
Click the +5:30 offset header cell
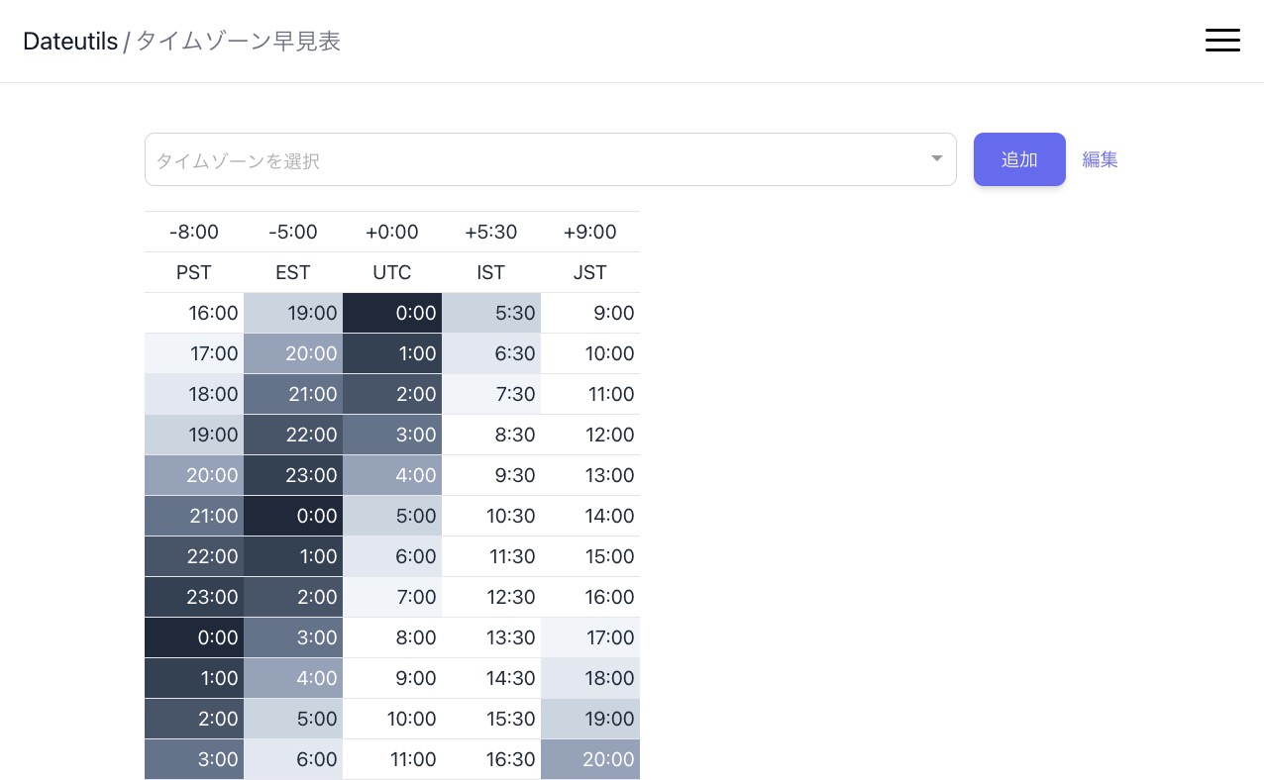point(491,231)
